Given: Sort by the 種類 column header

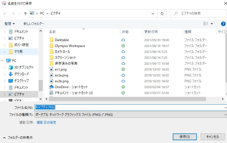Looking at the screenshot, I should click(x=188, y=32).
